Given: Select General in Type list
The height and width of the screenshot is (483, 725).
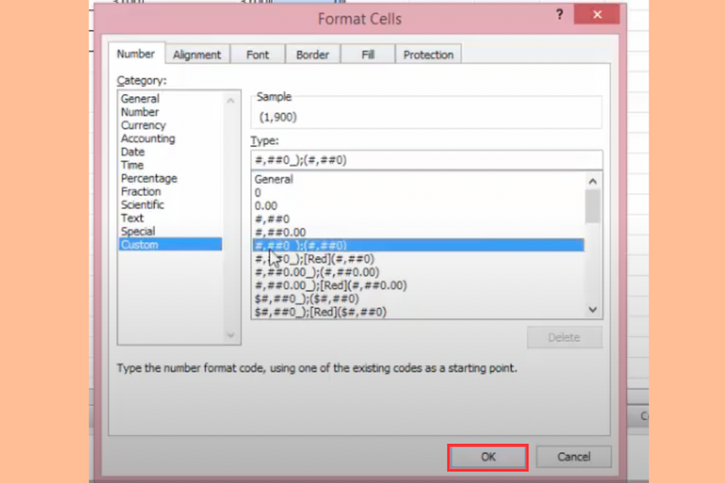Looking at the screenshot, I should 419,179.
